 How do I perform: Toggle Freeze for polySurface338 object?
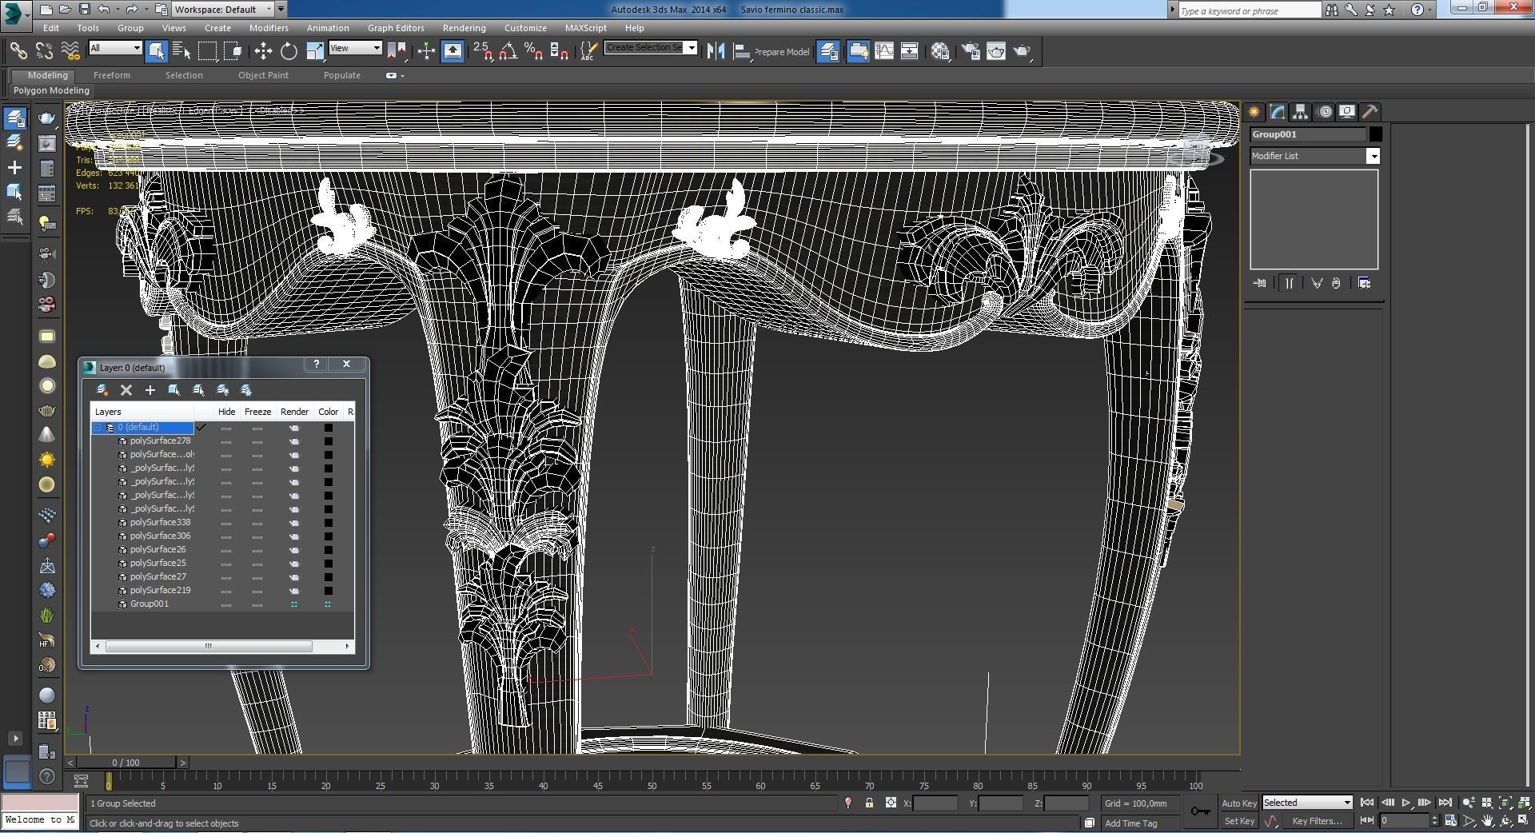257,523
